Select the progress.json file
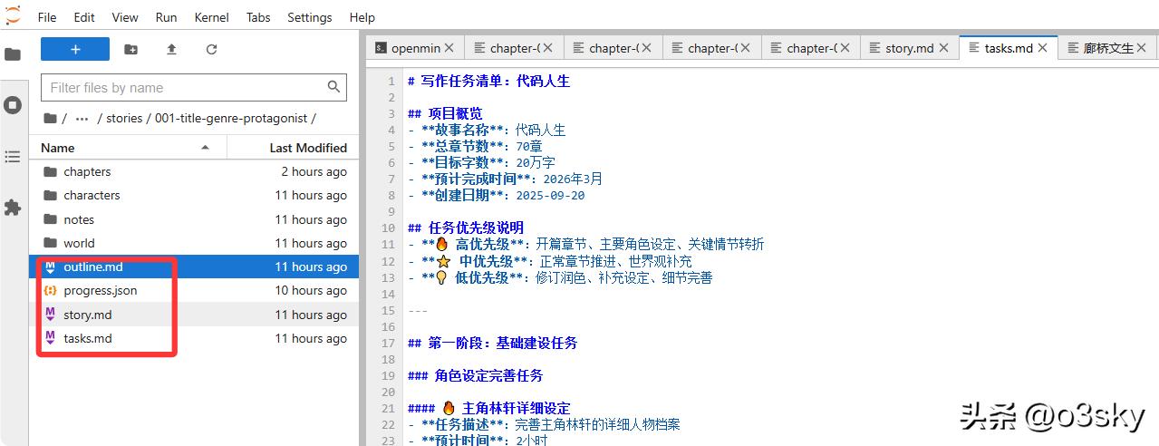1159x446 pixels. (194, 290)
